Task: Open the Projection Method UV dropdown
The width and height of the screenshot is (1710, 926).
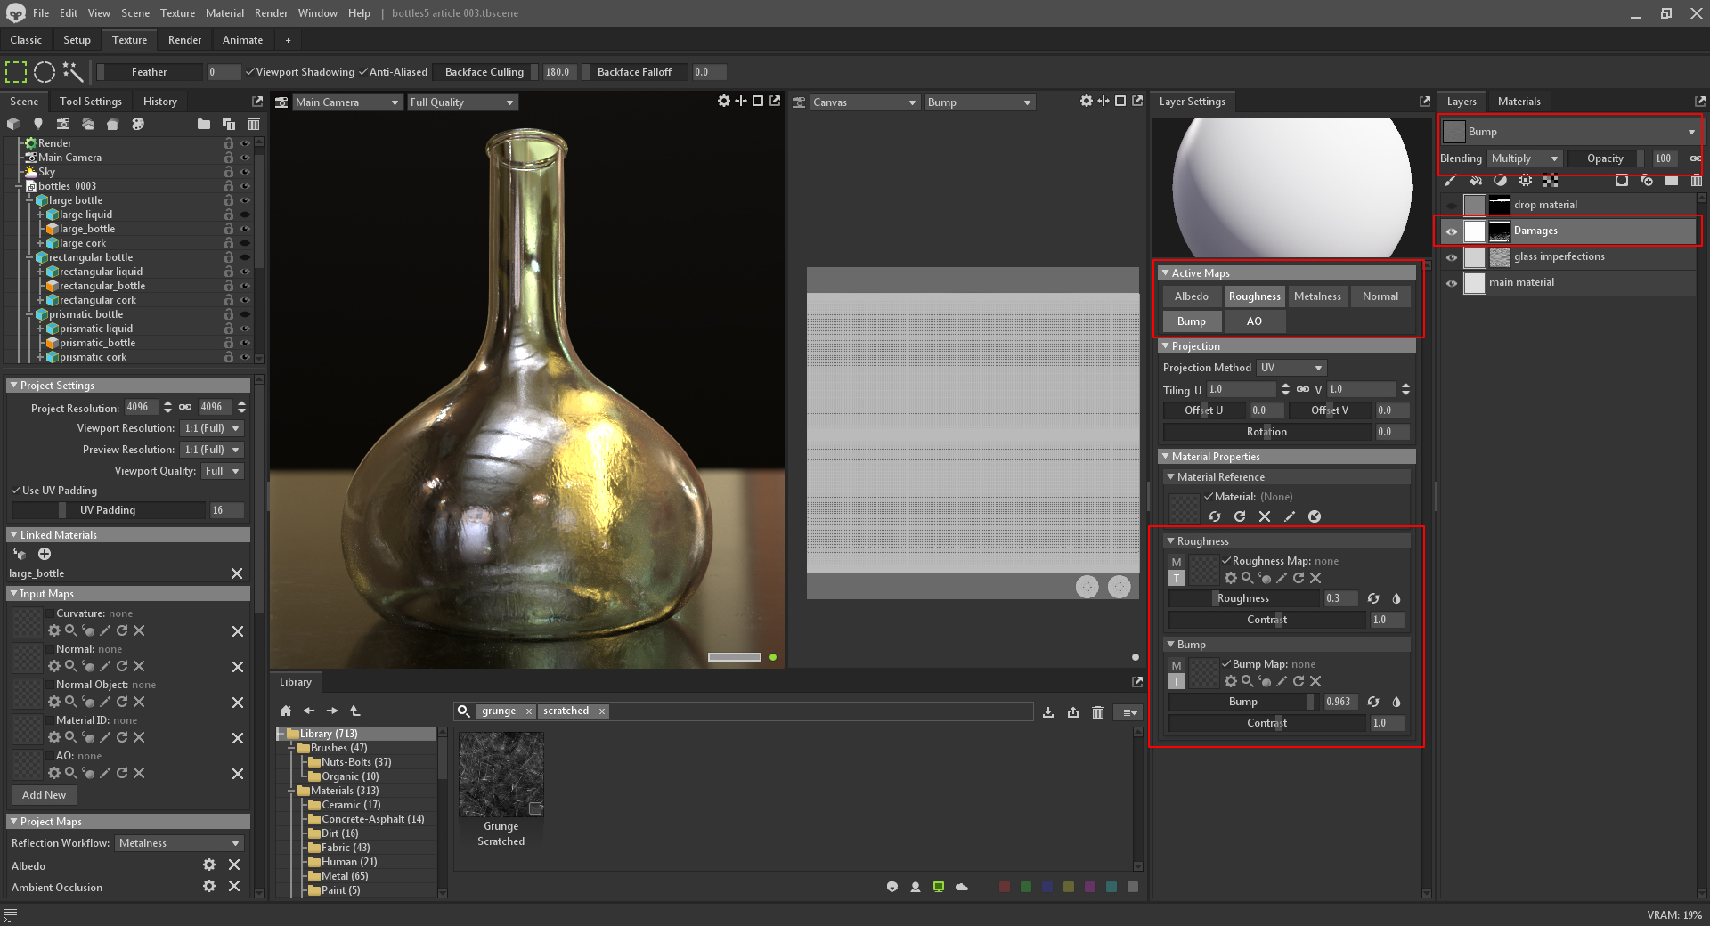Action: pos(1291,368)
